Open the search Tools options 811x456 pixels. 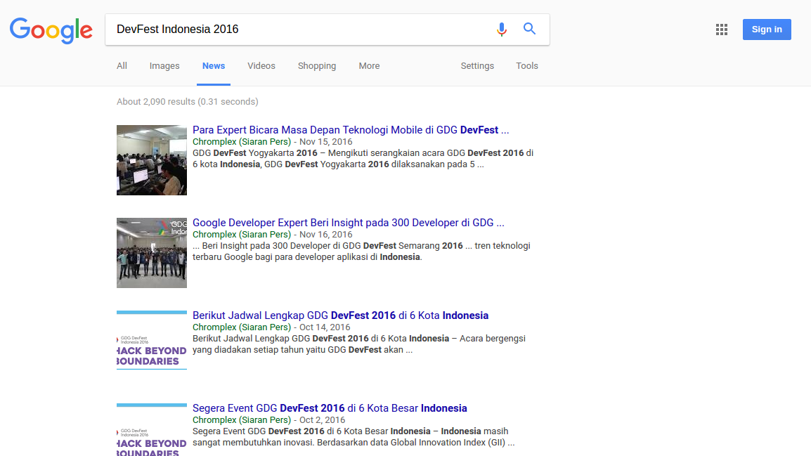[x=527, y=66]
